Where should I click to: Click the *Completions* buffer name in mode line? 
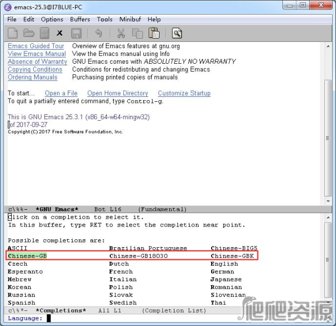coord(61,310)
